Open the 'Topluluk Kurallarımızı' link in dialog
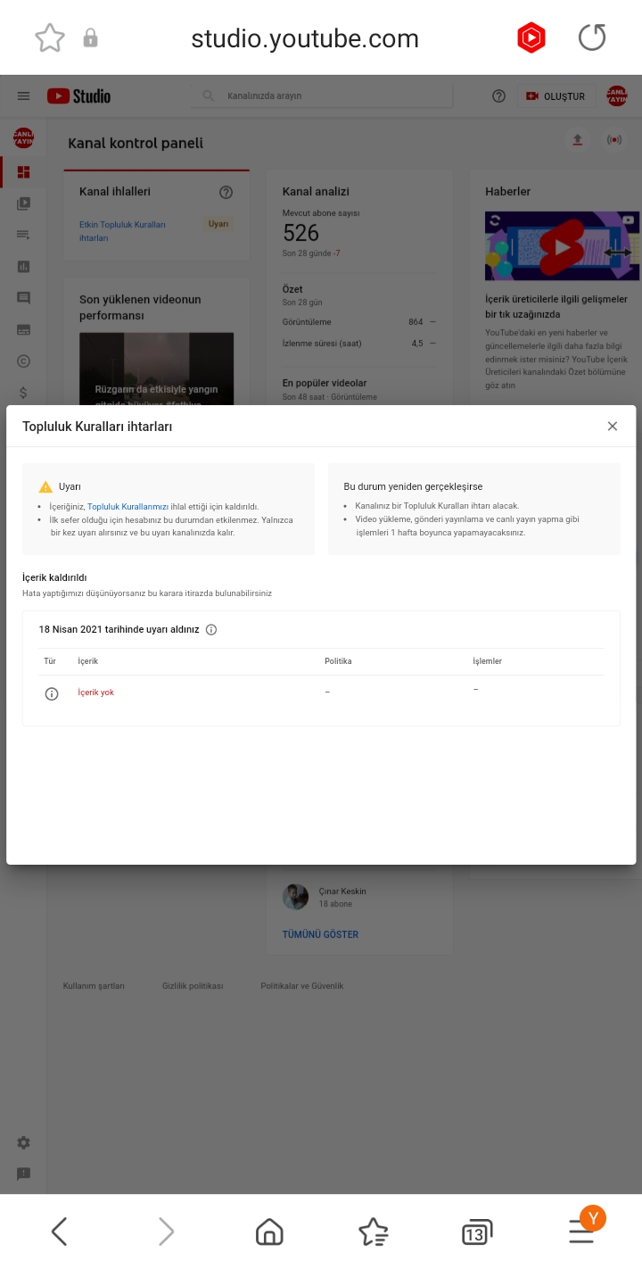 coord(128,506)
